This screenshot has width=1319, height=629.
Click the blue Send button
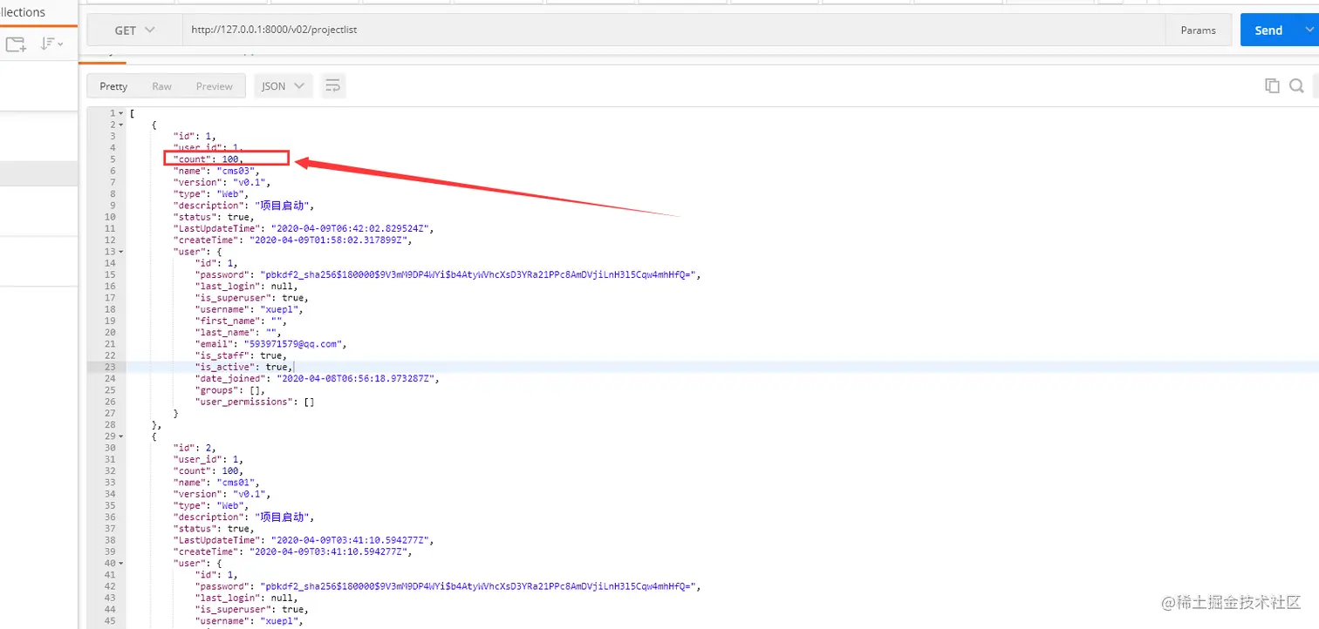[1269, 30]
